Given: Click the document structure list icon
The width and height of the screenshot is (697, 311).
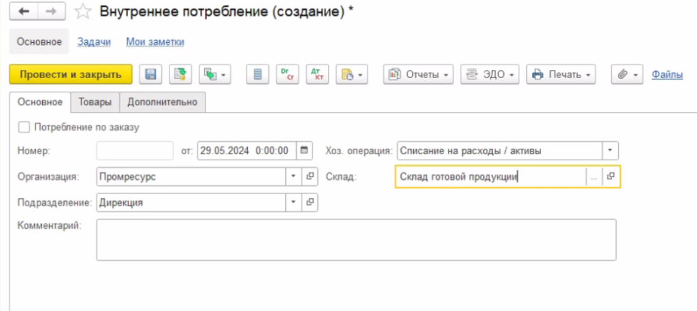Looking at the screenshot, I should pyautogui.click(x=257, y=75).
